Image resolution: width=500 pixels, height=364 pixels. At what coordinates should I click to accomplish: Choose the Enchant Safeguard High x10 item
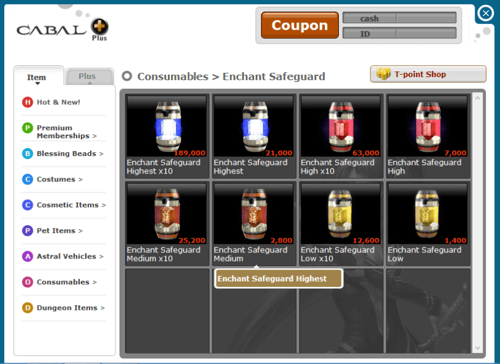341,136
